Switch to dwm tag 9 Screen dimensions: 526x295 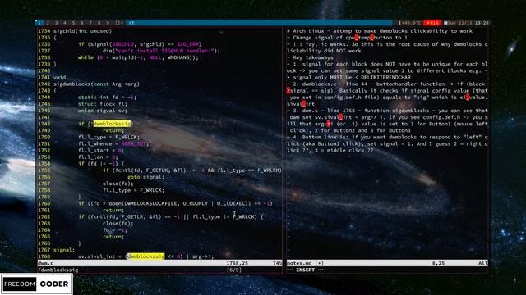(x=108, y=23)
